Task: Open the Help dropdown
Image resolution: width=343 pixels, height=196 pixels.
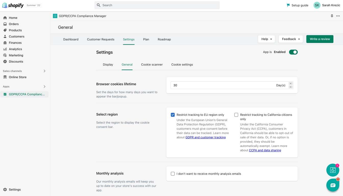Action: click(x=266, y=39)
